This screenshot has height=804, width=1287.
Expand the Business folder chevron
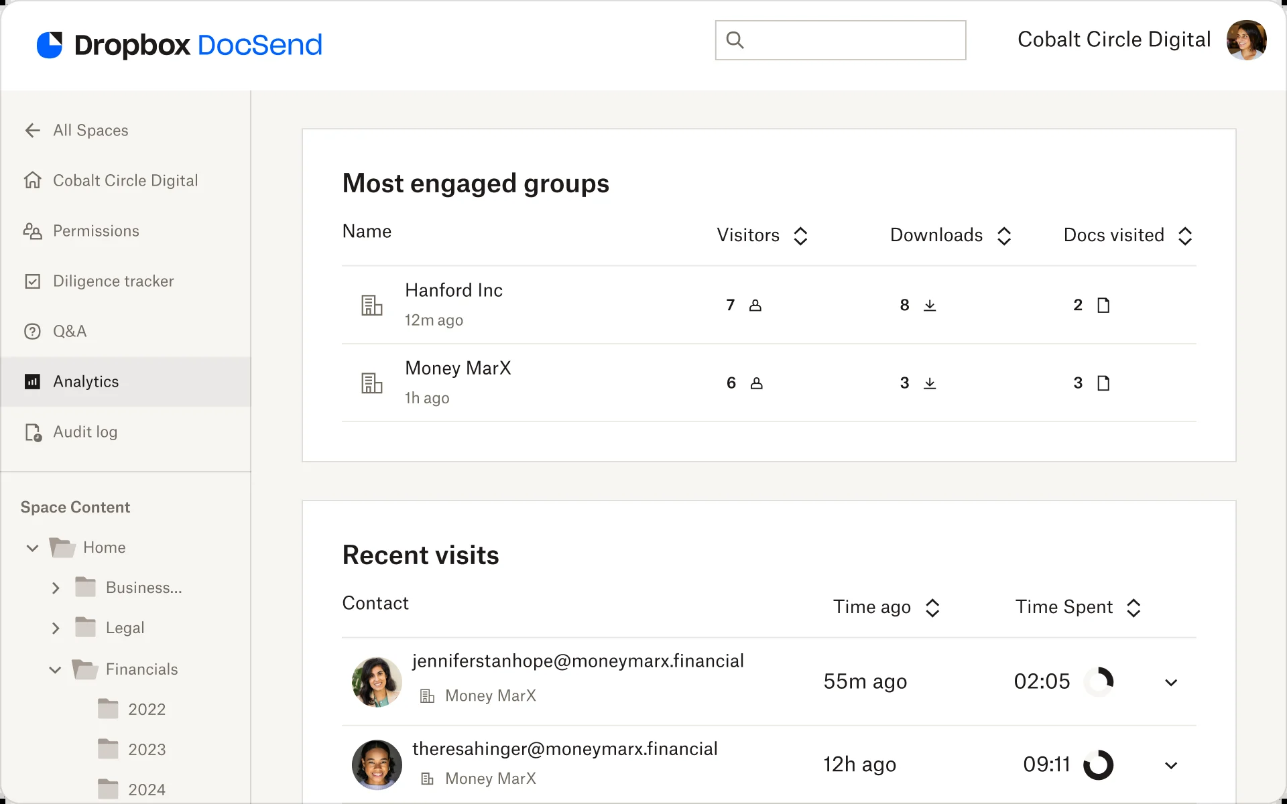coord(56,588)
